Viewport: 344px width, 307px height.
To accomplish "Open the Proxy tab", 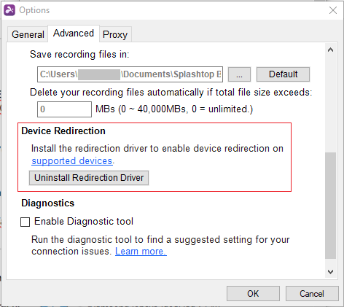I will point(115,34).
